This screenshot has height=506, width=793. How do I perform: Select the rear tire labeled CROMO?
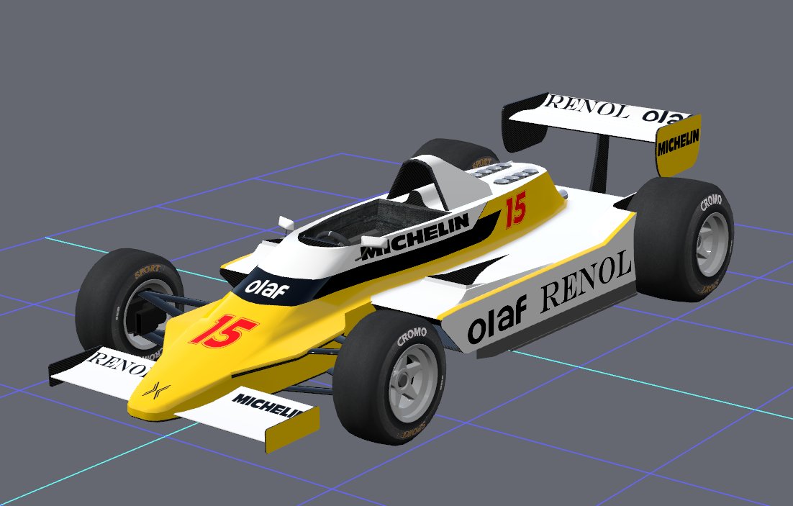(x=683, y=239)
